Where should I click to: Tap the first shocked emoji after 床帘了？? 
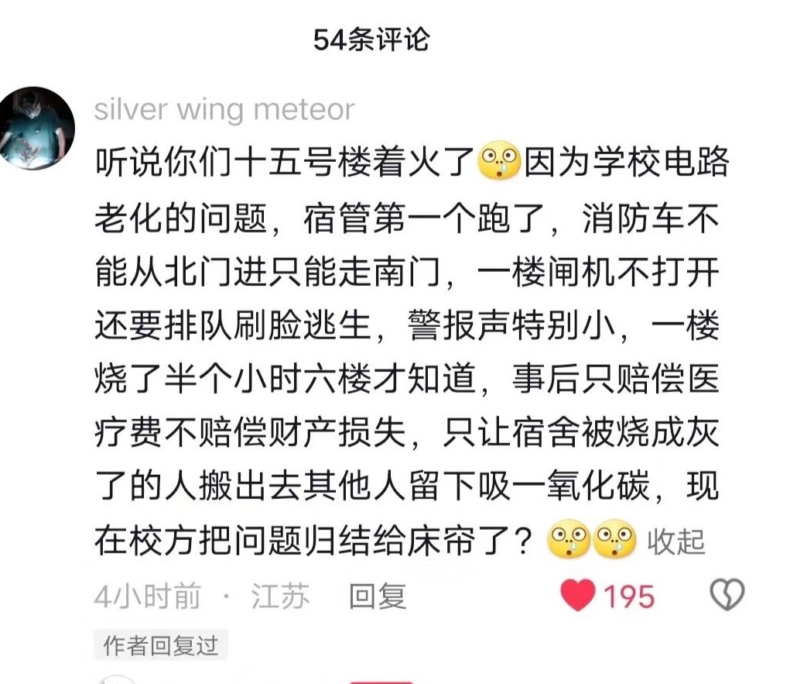pyautogui.click(x=568, y=538)
